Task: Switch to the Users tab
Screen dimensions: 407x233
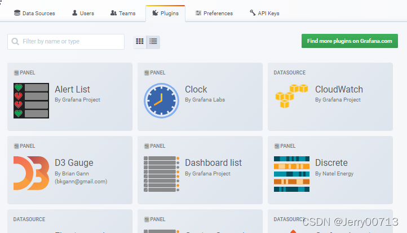Action: click(x=83, y=13)
